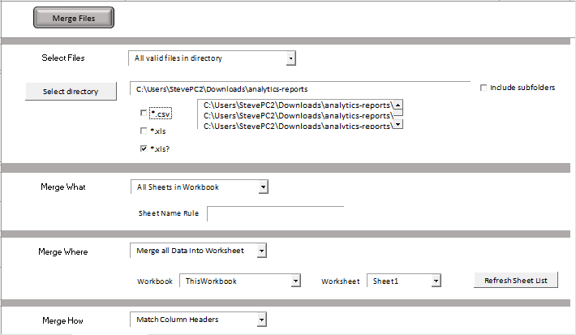Viewport: 576px width, 335px height.
Task: Open the Select Files dropdown
Action: point(290,58)
